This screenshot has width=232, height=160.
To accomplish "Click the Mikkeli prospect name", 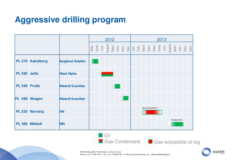I will pyautogui.click(x=36, y=124).
